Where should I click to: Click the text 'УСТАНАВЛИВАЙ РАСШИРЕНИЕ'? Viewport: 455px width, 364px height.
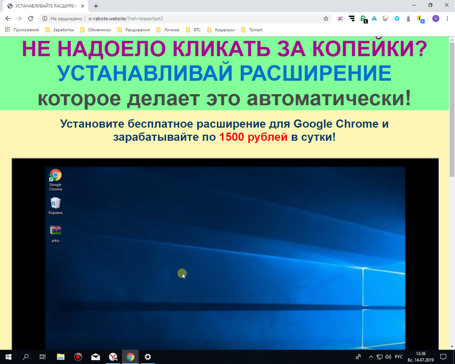pyautogui.click(x=224, y=74)
